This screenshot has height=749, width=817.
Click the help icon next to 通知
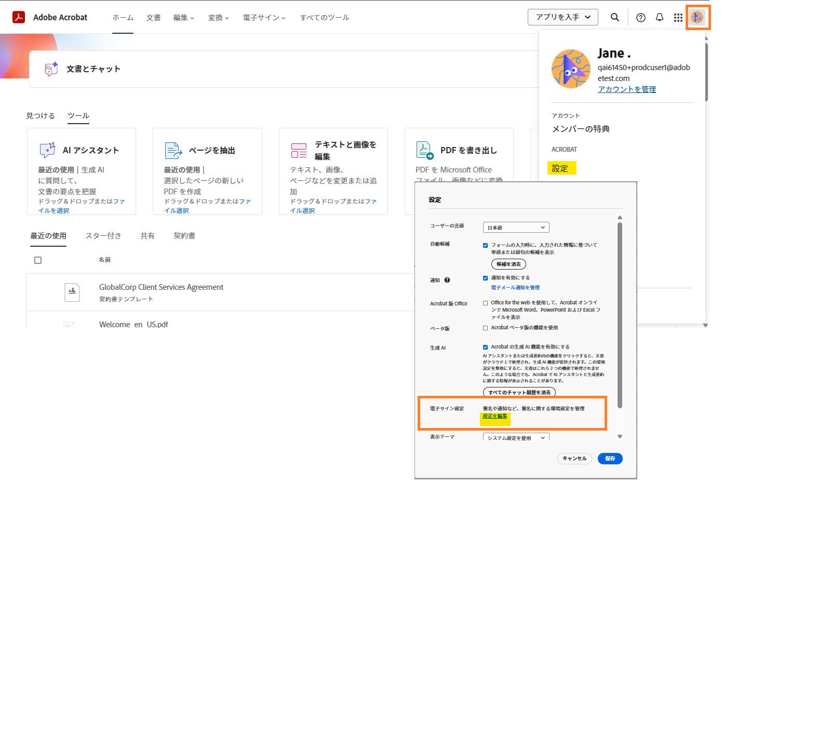(447, 280)
